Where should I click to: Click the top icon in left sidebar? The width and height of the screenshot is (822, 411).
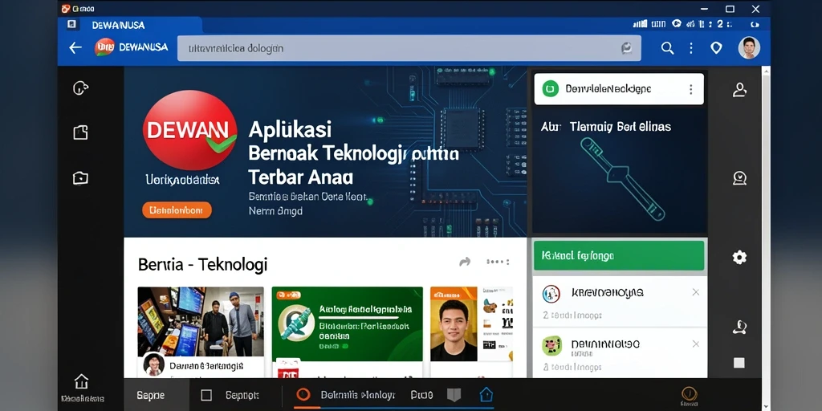[x=80, y=88]
